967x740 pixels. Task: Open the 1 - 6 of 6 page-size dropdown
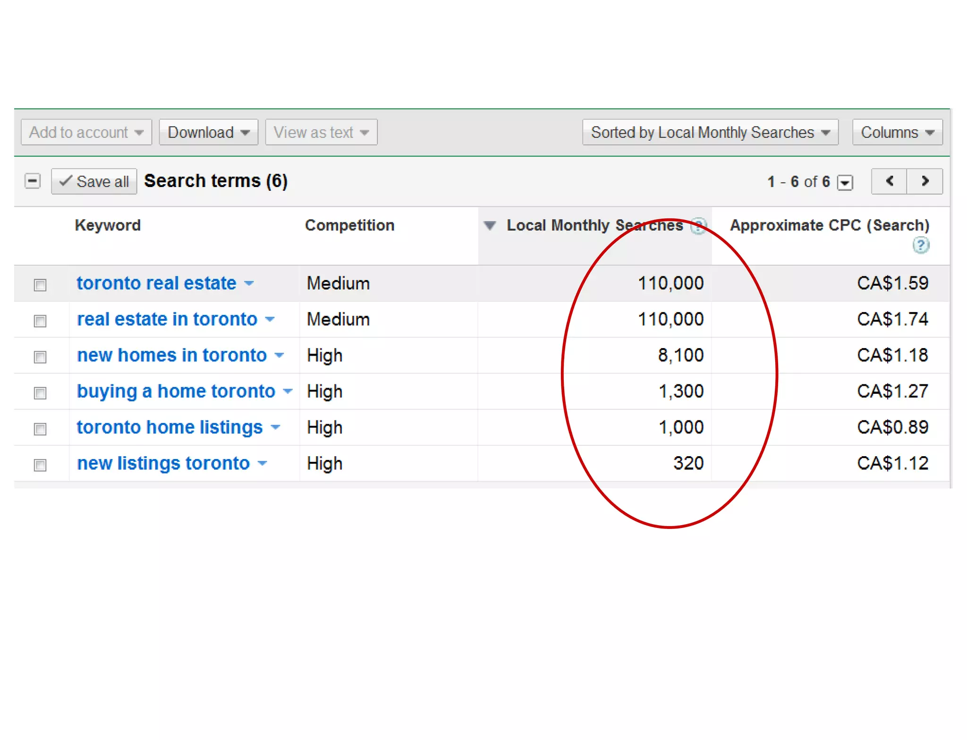tap(845, 182)
